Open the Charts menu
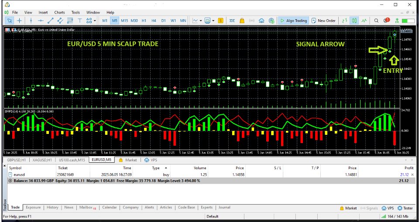Image resolution: width=419 pixels, height=222 pixels. 59,12
